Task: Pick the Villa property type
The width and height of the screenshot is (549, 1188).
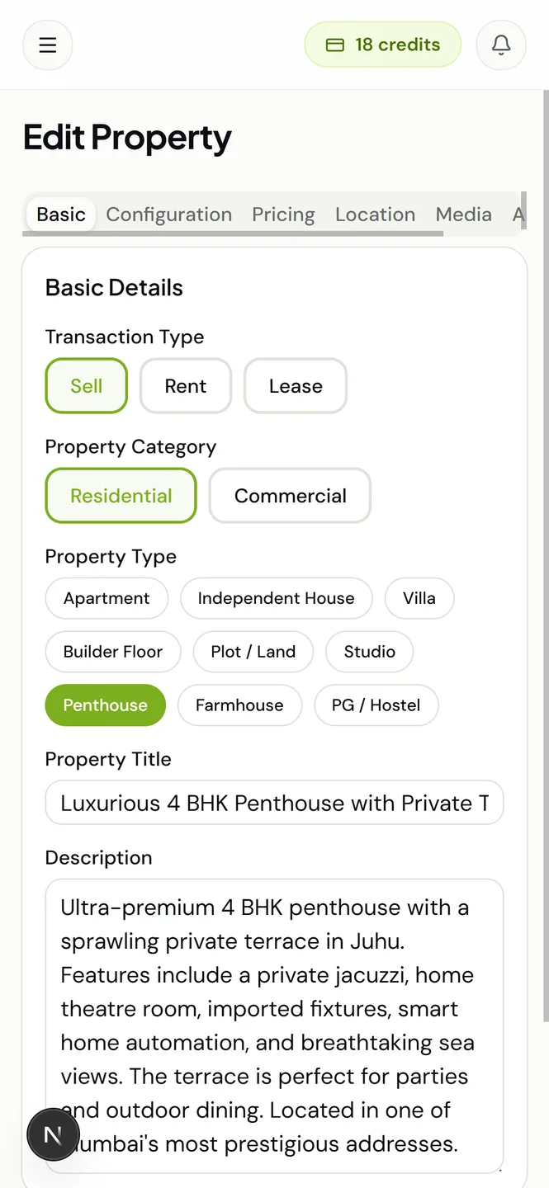Action: pos(419,598)
